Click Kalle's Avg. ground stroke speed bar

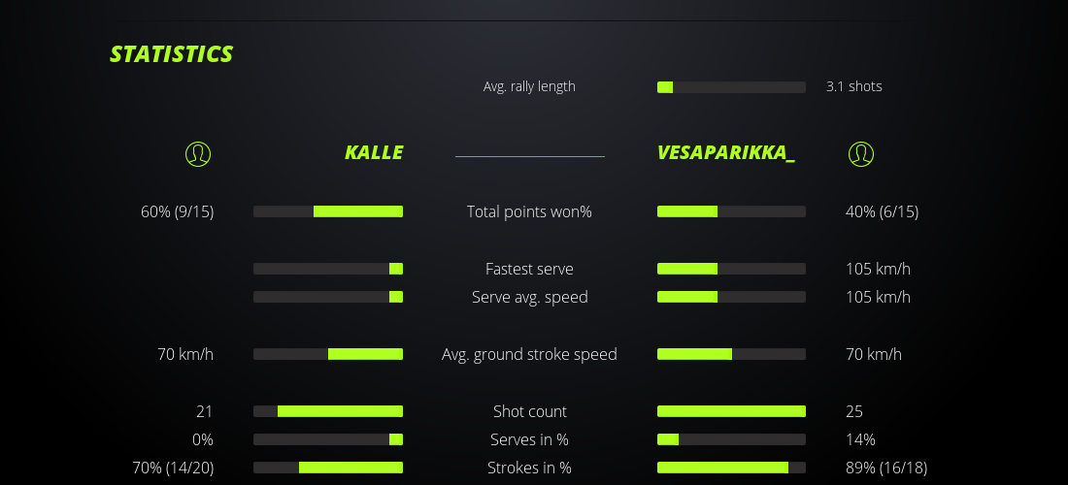328,354
